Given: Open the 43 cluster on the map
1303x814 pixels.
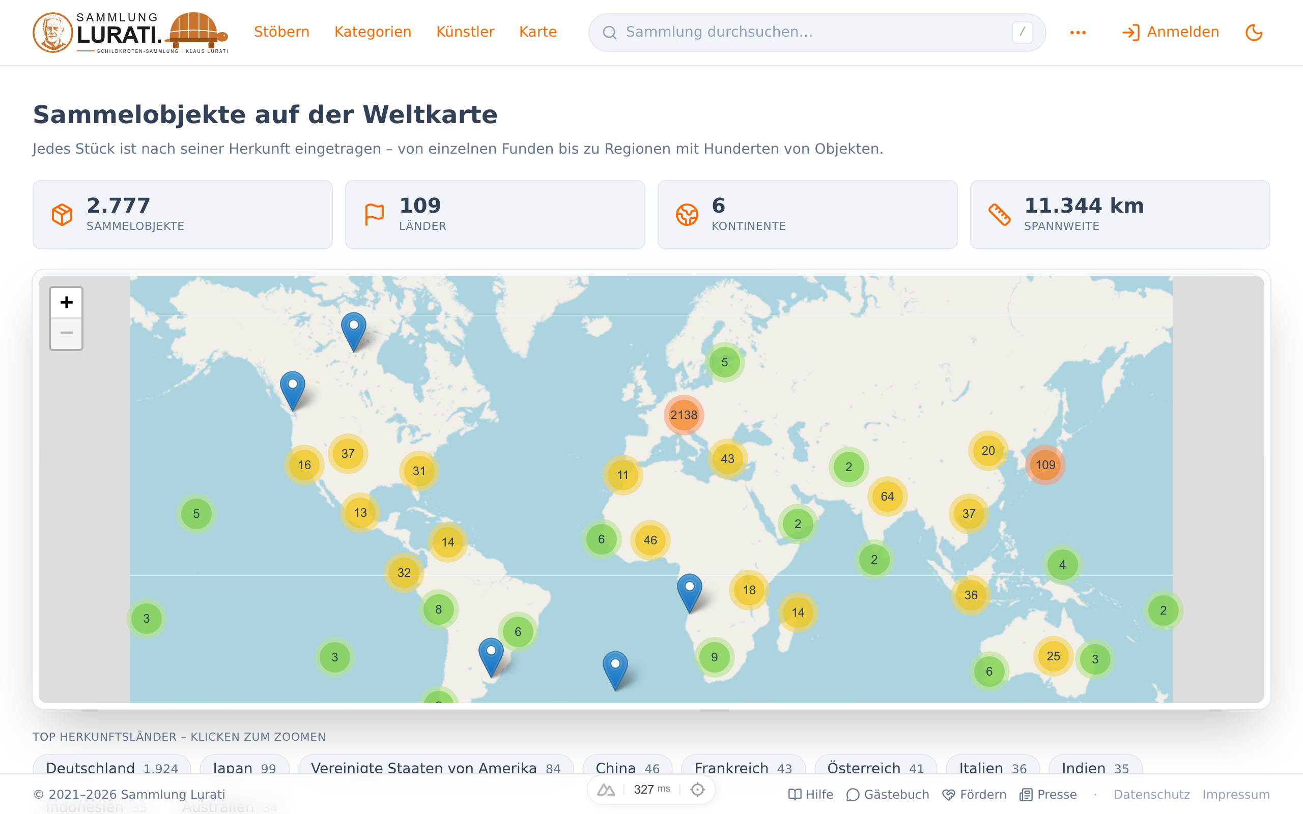Looking at the screenshot, I should pyautogui.click(x=727, y=459).
